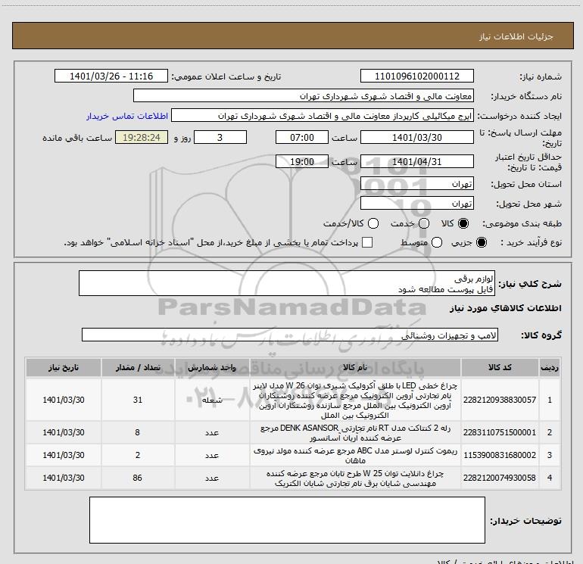Select product code 2282120074930058
The width and height of the screenshot is (583, 564).
tap(500, 478)
